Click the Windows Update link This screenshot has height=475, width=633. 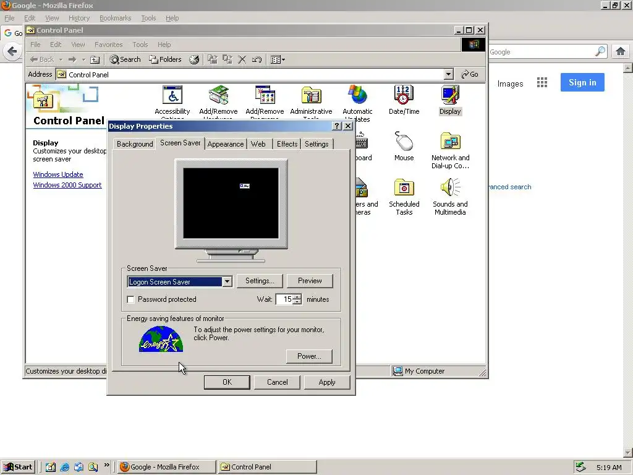click(x=58, y=174)
